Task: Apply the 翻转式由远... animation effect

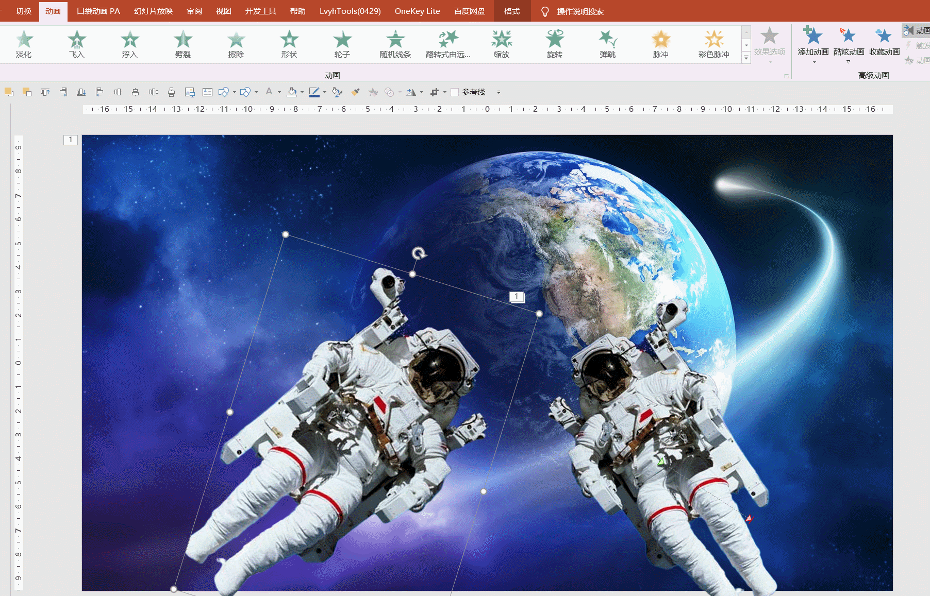Action: coord(449,44)
